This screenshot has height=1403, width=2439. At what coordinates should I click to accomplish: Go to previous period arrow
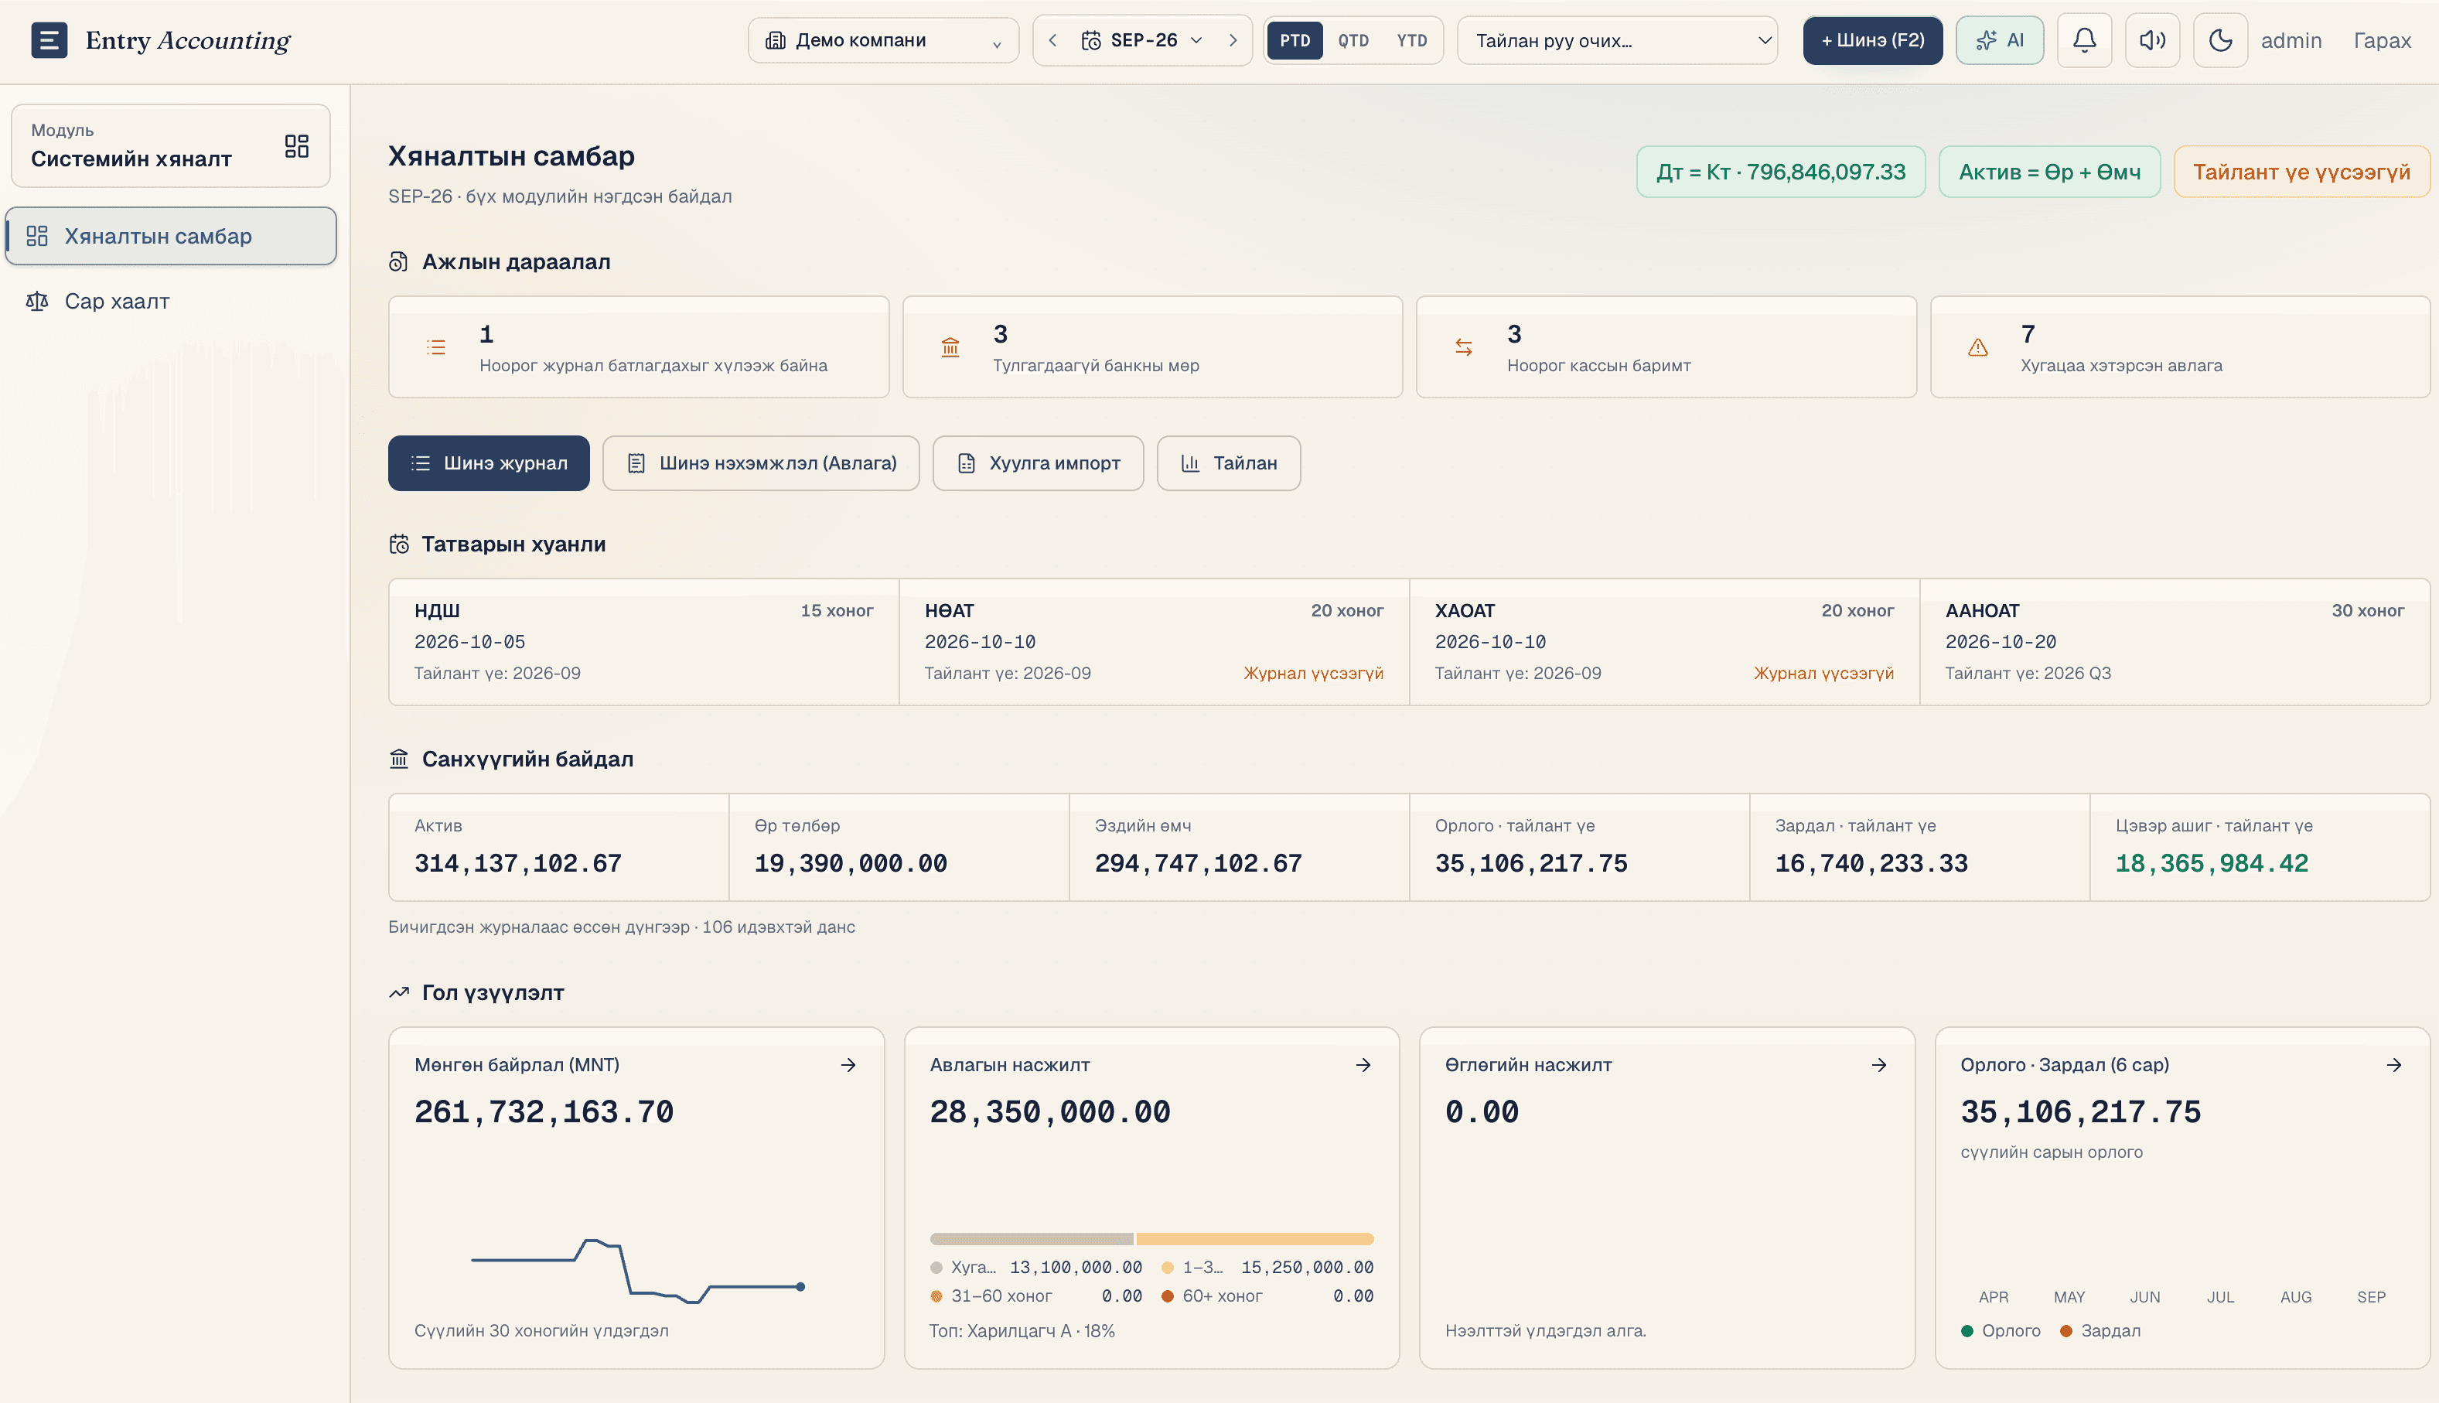pyautogui.click(x=1053, y=40)
